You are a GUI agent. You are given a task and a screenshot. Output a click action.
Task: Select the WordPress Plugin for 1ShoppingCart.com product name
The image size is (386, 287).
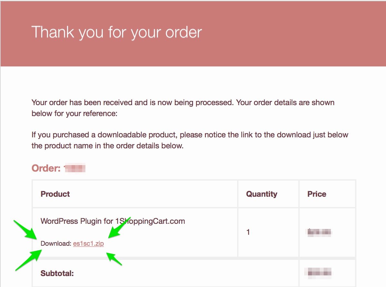point(113,221)
